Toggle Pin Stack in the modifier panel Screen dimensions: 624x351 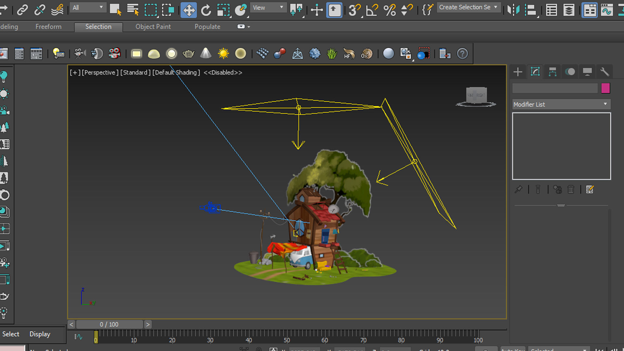point(518,189)
